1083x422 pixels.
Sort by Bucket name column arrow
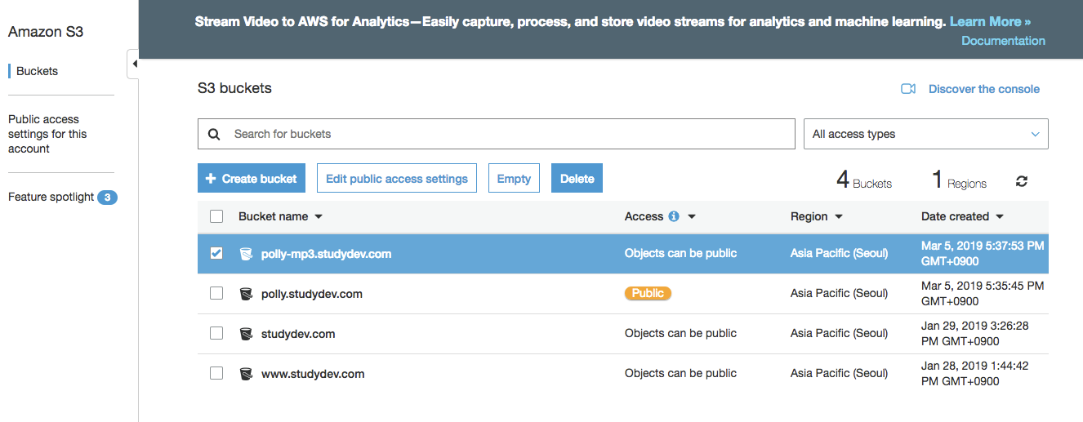(319, 217)
